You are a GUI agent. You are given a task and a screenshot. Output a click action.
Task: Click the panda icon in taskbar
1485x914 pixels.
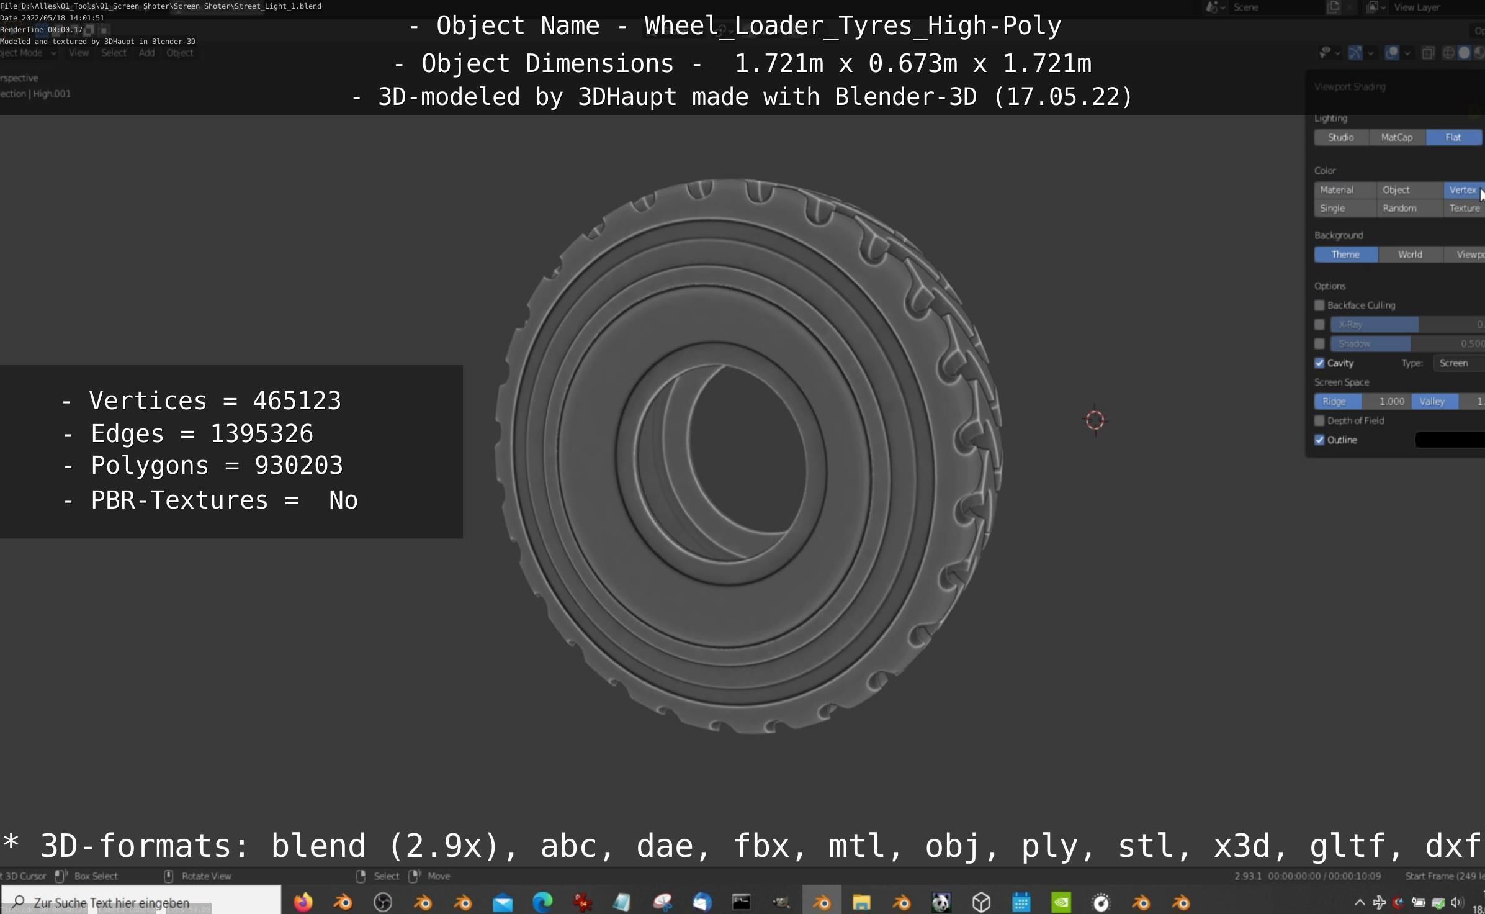941,902
